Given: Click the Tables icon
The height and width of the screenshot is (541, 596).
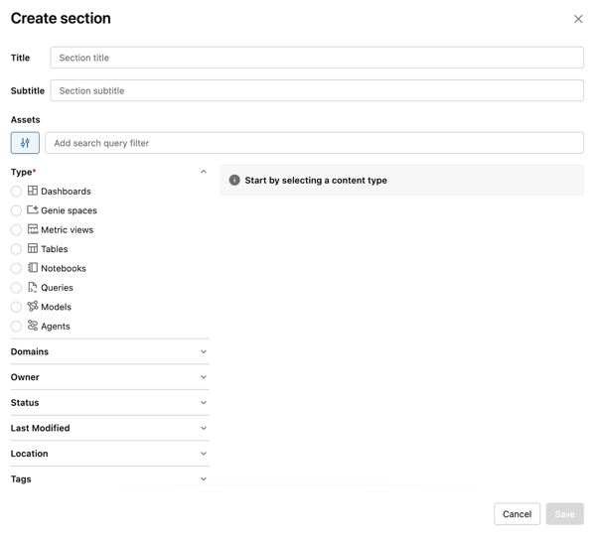Looking at the screenshot, I should [33, 248].
